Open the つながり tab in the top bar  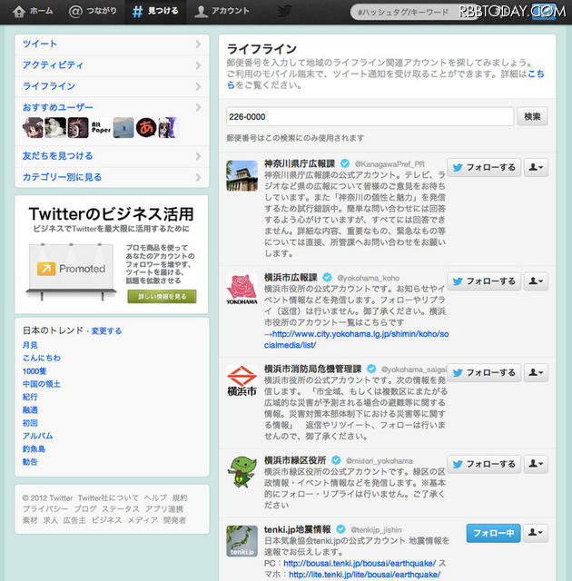point(93,11)
